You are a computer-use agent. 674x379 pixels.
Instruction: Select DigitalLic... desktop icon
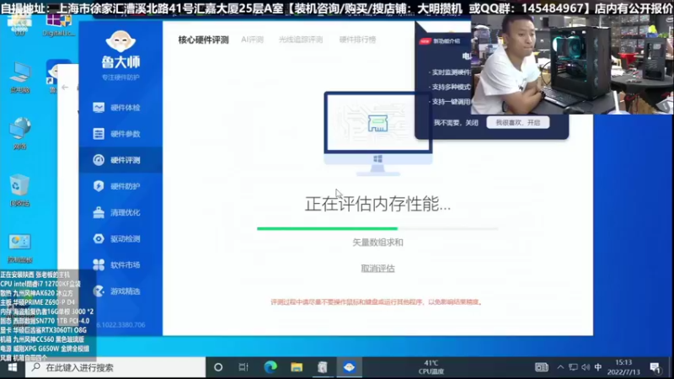pyautogui.click(x=59, y=24)
